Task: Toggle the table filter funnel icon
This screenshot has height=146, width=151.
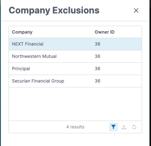Action: coord(113,127)
